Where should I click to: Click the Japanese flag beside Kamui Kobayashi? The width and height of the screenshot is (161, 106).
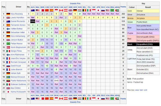(8, 92)
